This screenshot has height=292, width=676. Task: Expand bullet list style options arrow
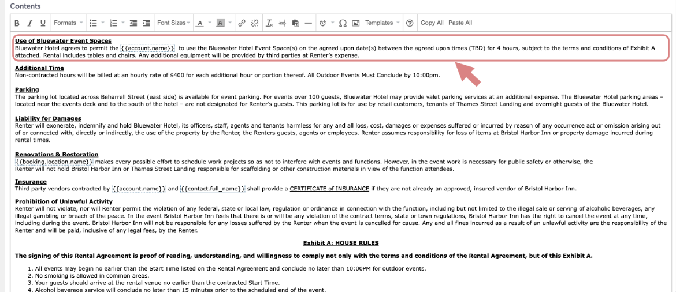tap(103, 23)
